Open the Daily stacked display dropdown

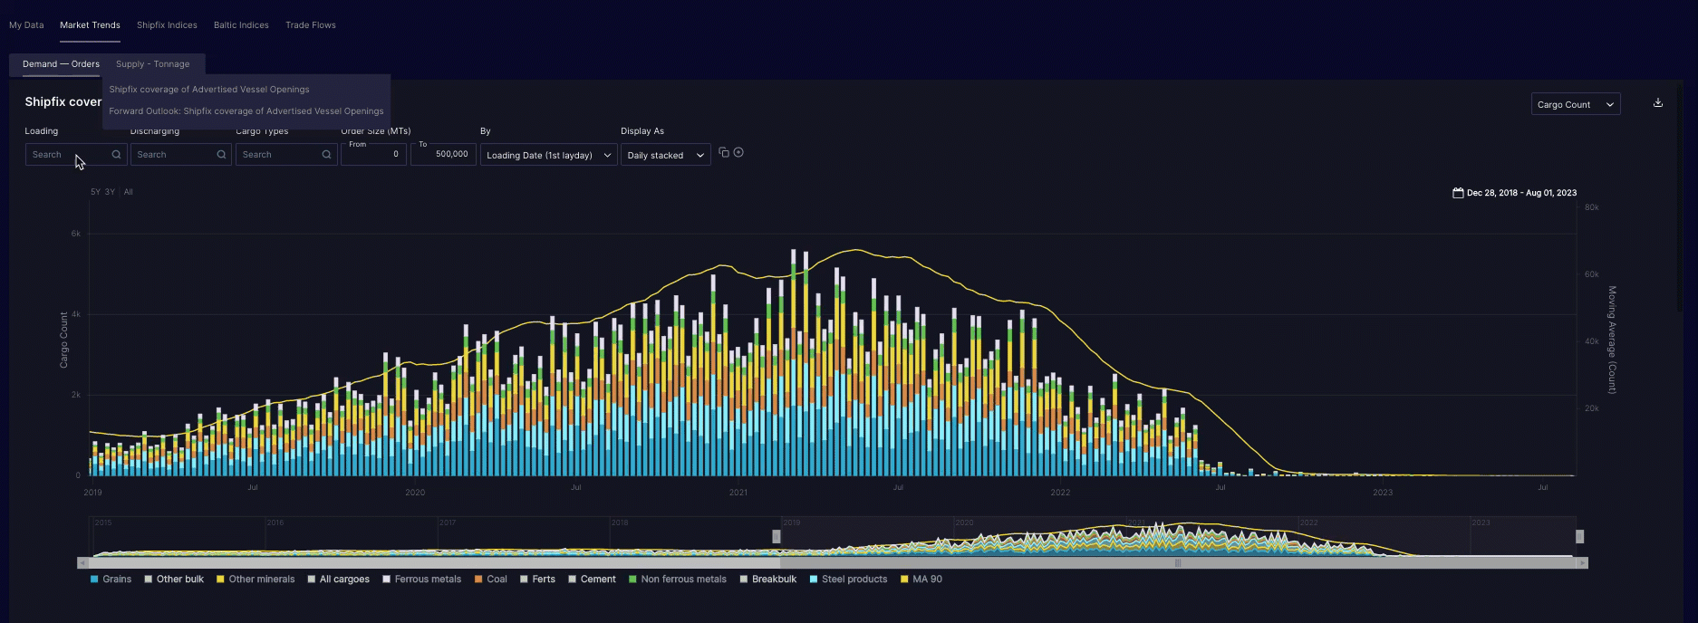pyautogui.click(x=665, y=156)
